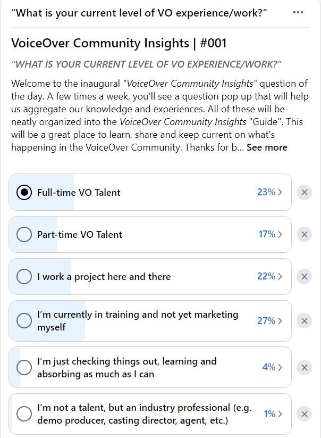This screenshot has width=321, height=438.
Task: Show voters for the 27% result
Action: pos(269,321)
